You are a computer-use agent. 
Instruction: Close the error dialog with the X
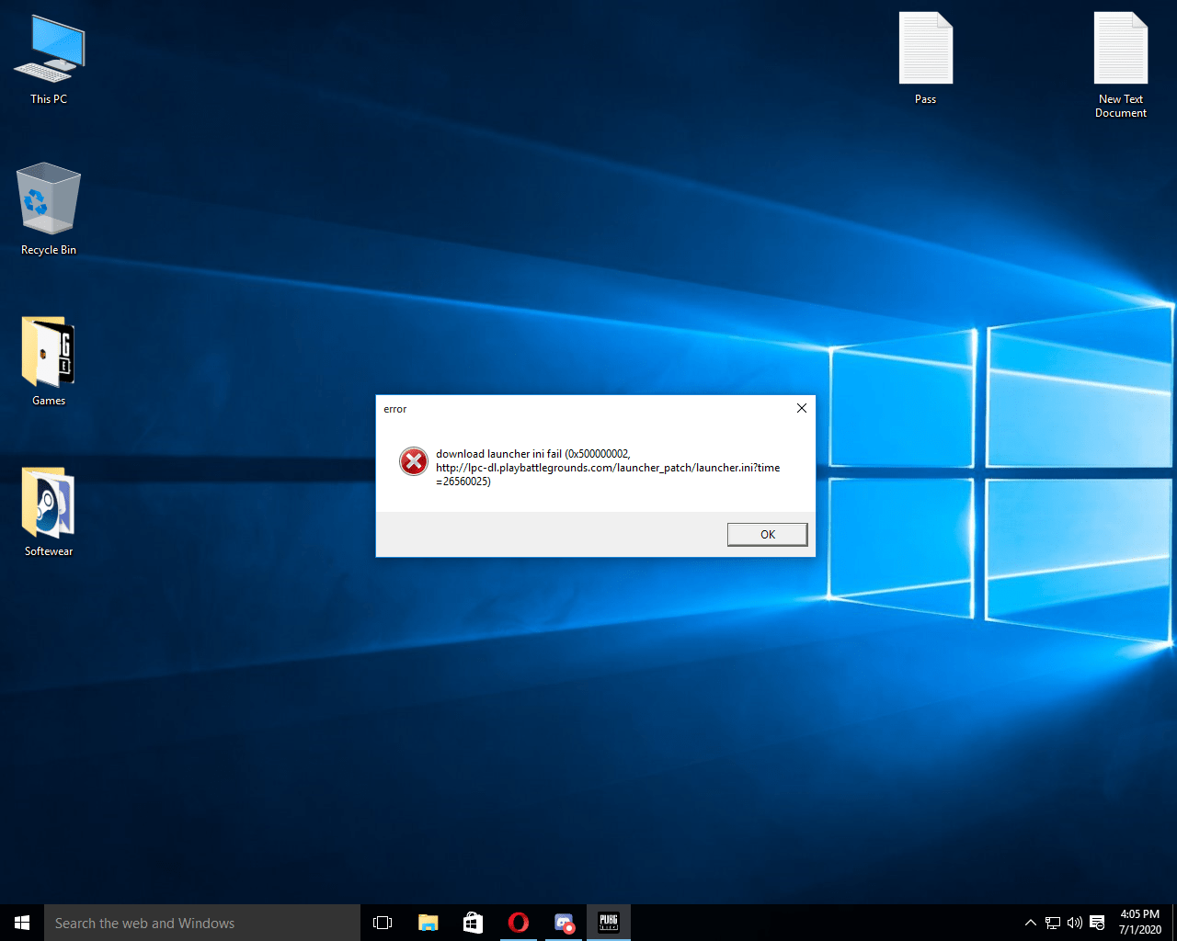801,408
